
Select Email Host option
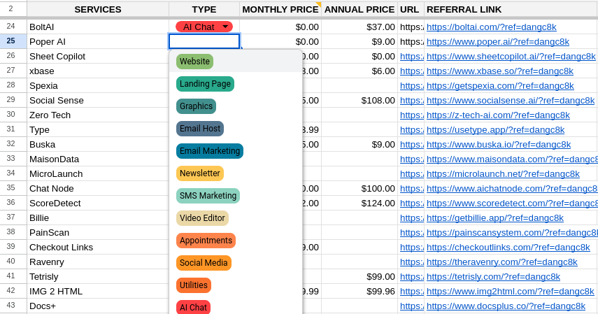(200, 129)
